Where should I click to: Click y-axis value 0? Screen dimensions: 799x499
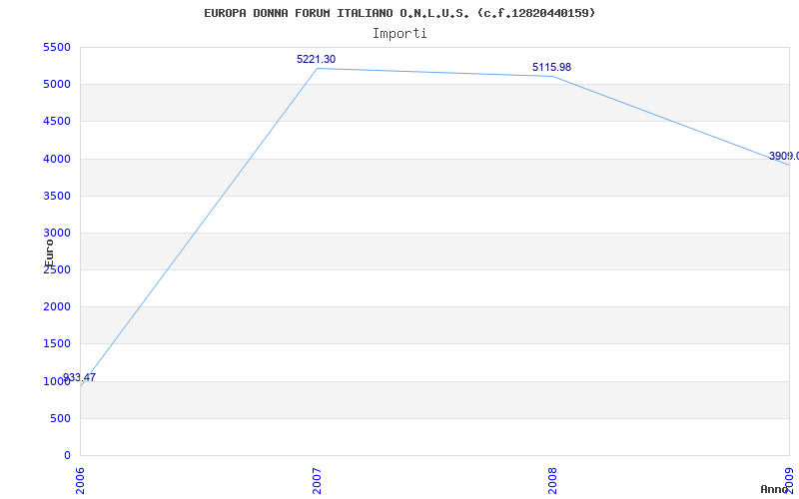coord(67,456)
